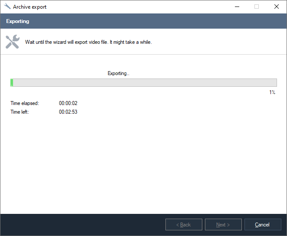The image size is (287, 236).
Task: Close the Archive export window
Action: click(x=277, y=7)
